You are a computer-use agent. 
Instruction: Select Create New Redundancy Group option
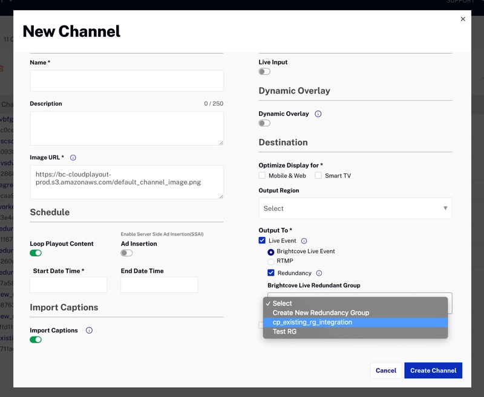[321, 313]
